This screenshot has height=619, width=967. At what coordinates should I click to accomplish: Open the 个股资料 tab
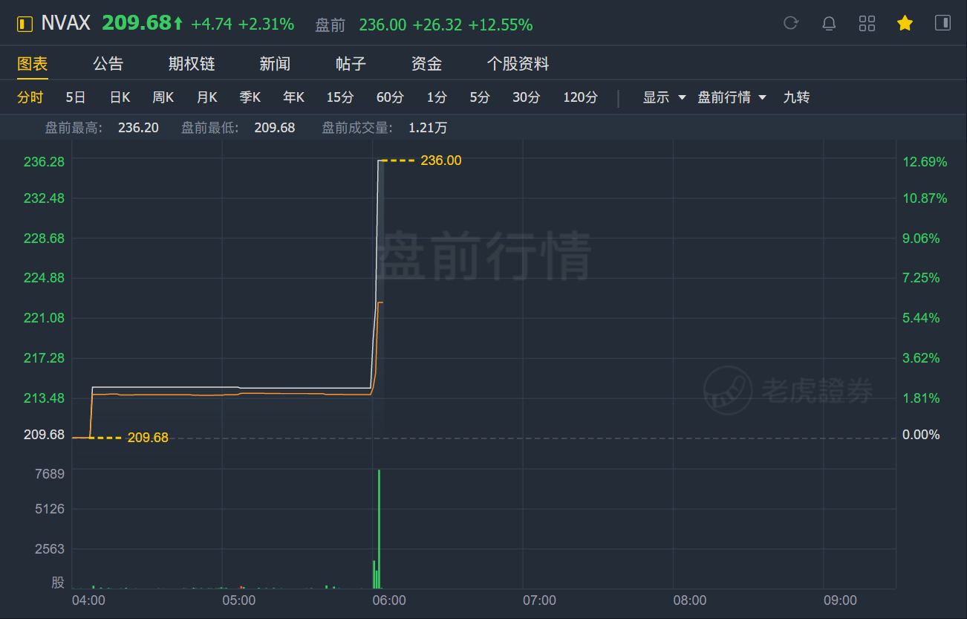point(518,64)
